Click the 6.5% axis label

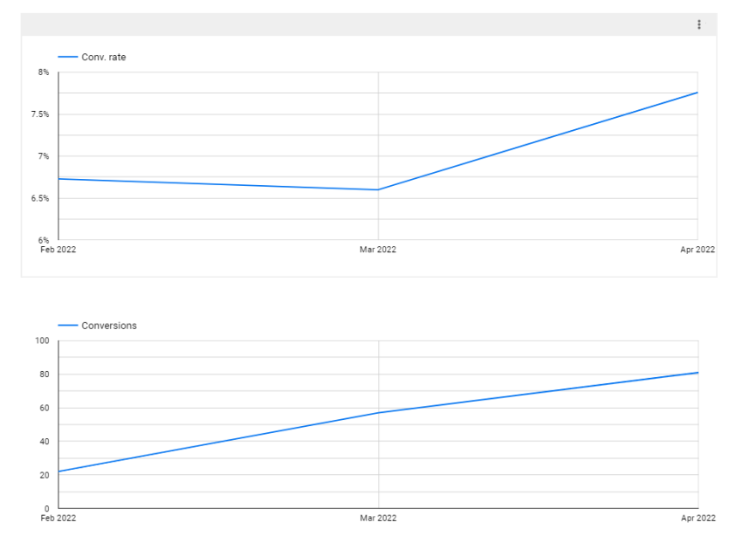tap(40, 198)
